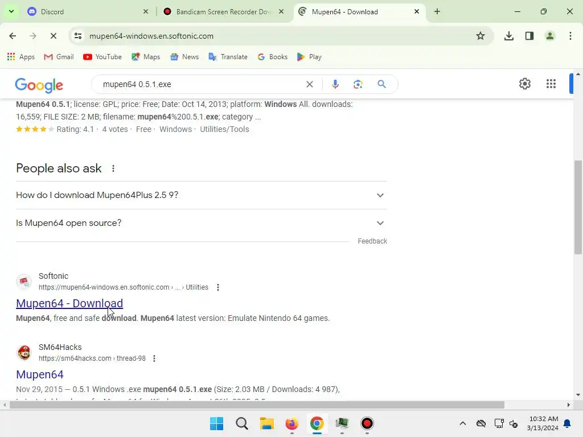Viewport: 583px width, 437px height.
Task: Show hidden system tray icons
Action: click(462, 423)
